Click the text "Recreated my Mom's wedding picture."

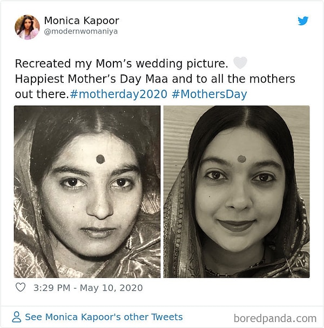pyautogui.click(x=122, y=63)
